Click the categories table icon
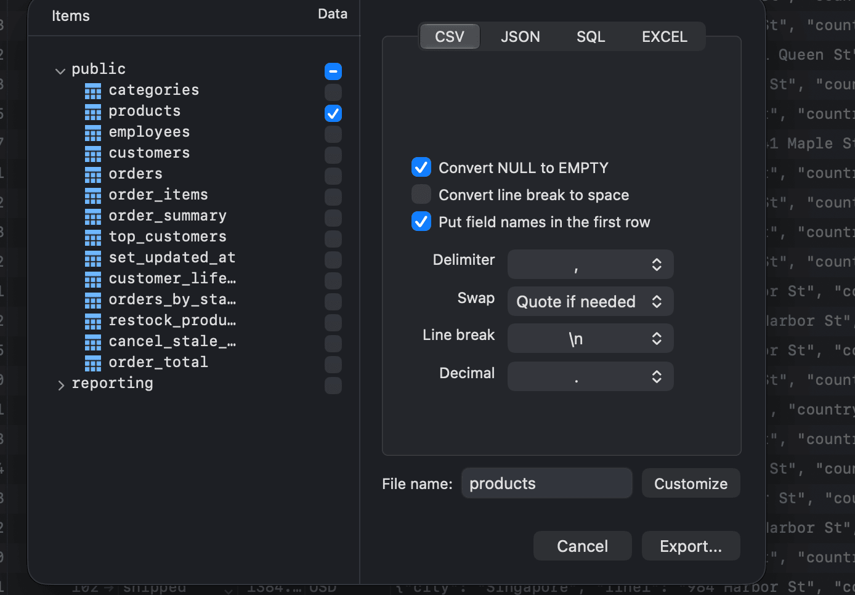855x595 pixels. (x=93, y=91)
